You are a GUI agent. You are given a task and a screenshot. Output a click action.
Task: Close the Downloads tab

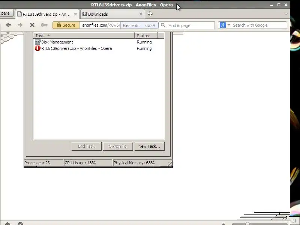point(141,14)
